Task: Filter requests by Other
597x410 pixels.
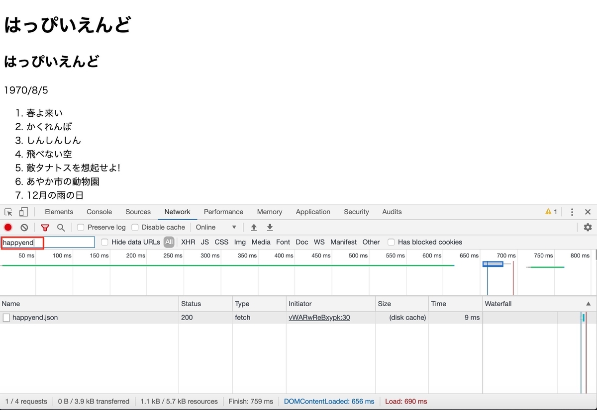Action: pos(371,242)
